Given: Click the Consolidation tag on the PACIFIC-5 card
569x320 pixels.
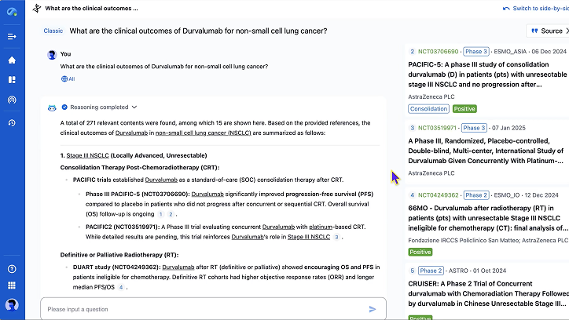Looking at the screenshot, I should click(428, 108).
